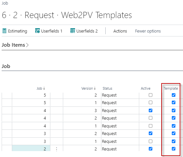Select highlighted Job cell 2
This screenshot has width=183, height=157.
(31, 148)
